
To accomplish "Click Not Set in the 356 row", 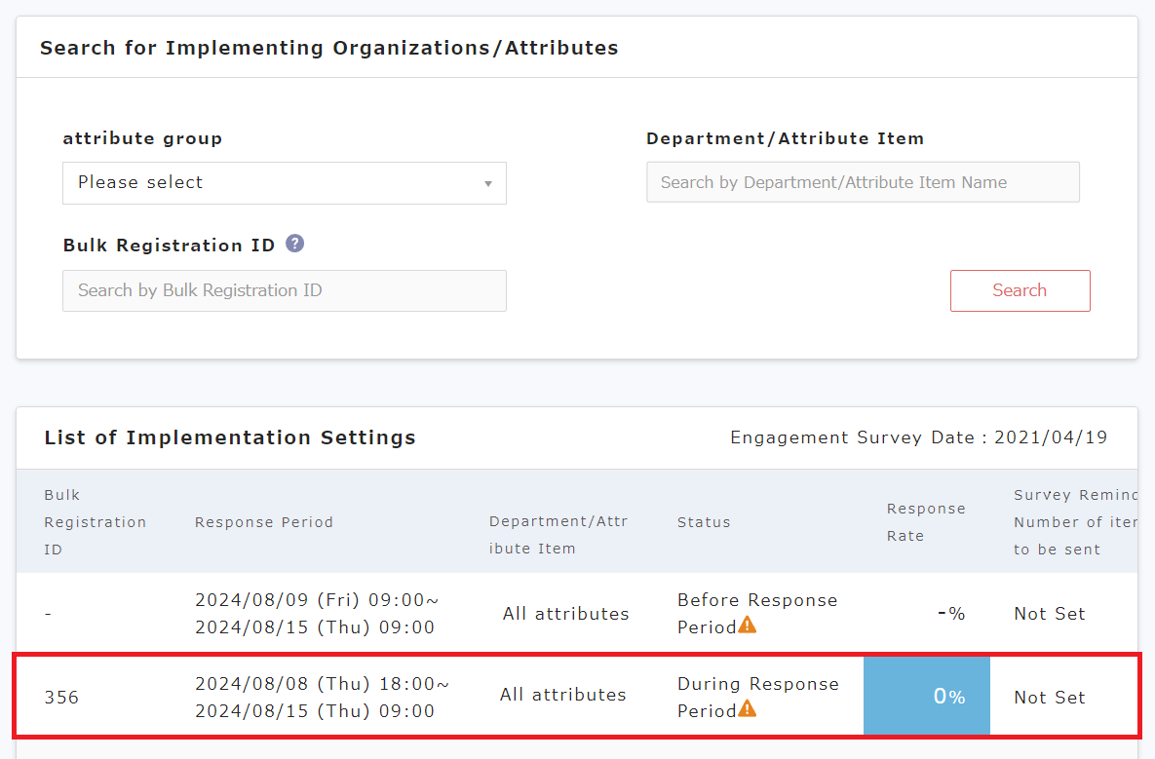I will [1049, 698].
